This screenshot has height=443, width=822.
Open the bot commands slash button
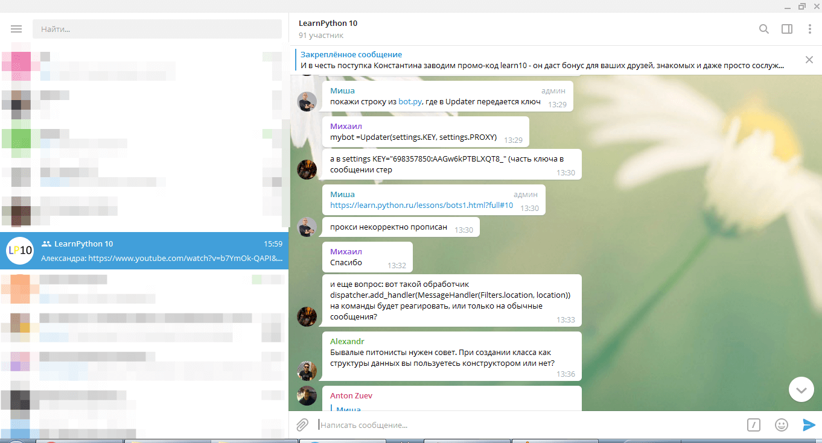point(754,425)
